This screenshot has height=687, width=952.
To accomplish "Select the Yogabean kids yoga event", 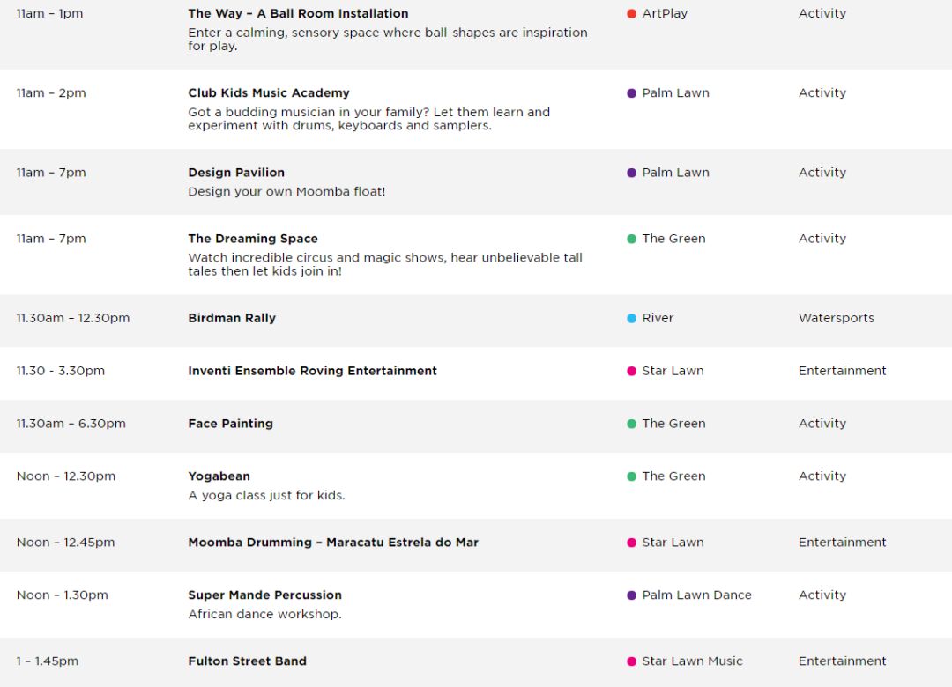I will (x=219, y=476).
